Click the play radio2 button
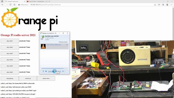Screen dimensions: 174x98 (10, 47)
